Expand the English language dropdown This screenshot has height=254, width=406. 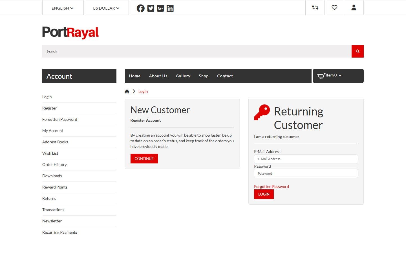[62, 8]
